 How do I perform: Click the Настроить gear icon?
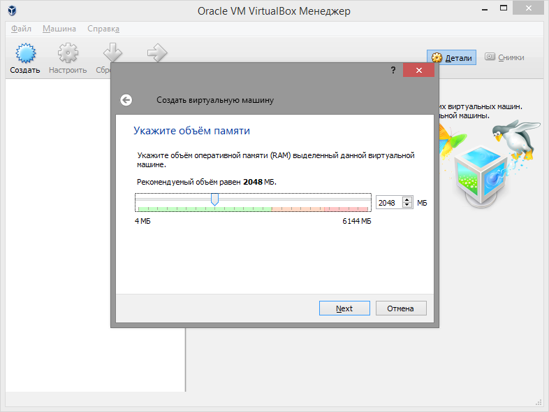coord(68,53)
